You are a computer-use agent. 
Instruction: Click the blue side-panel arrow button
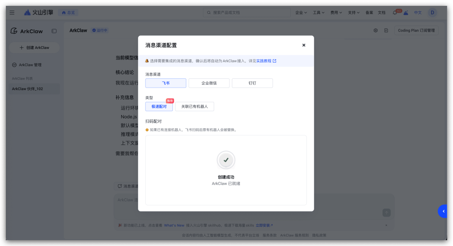point(444,211)
